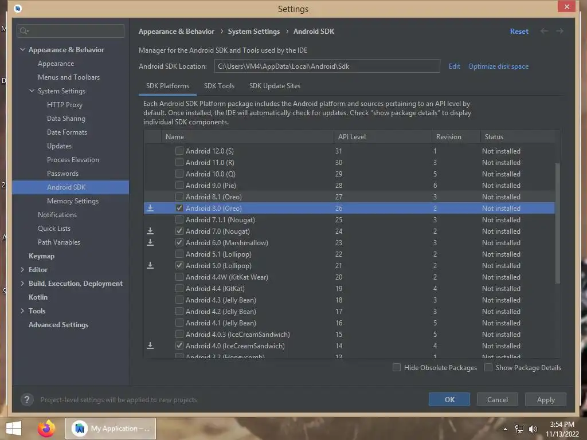This screenshot has width=587, height=440.
Task: Enable Show Package Details
Action: click(x=488, y=367)
